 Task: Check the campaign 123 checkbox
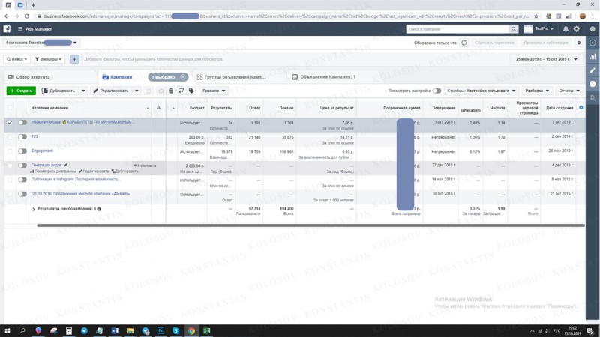coord(10,137)
